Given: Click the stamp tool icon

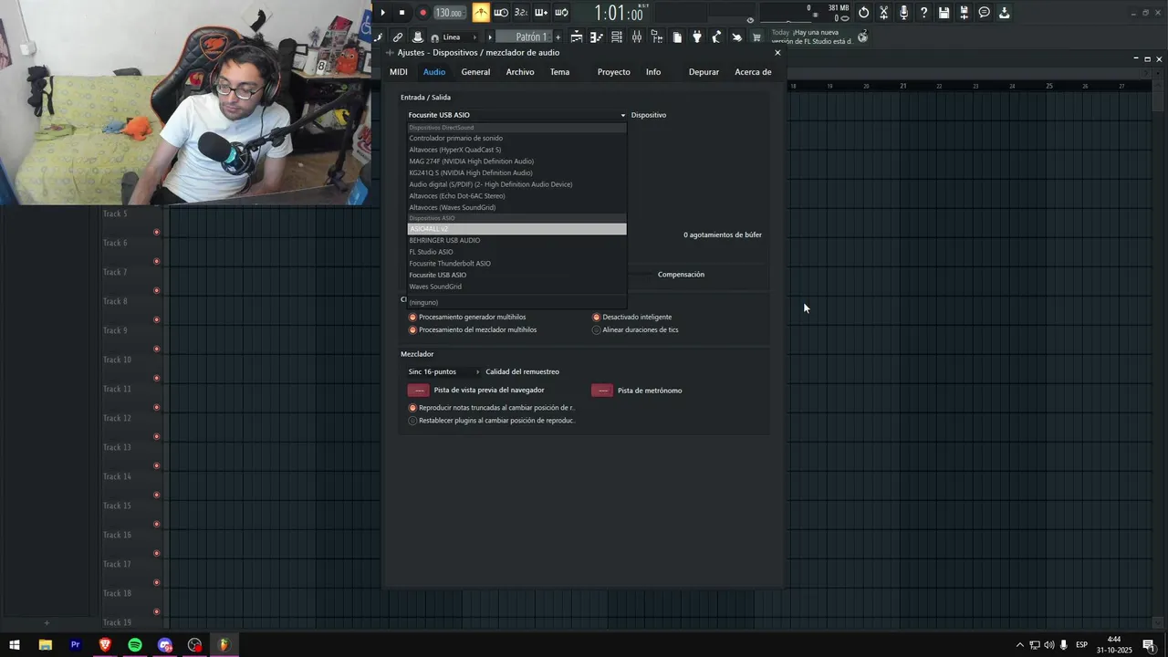Looking at the screenshot, I should (x=418, y=37).
